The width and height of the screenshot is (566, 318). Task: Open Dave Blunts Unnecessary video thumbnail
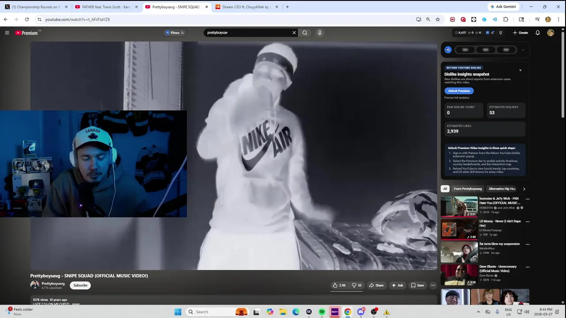459,275
